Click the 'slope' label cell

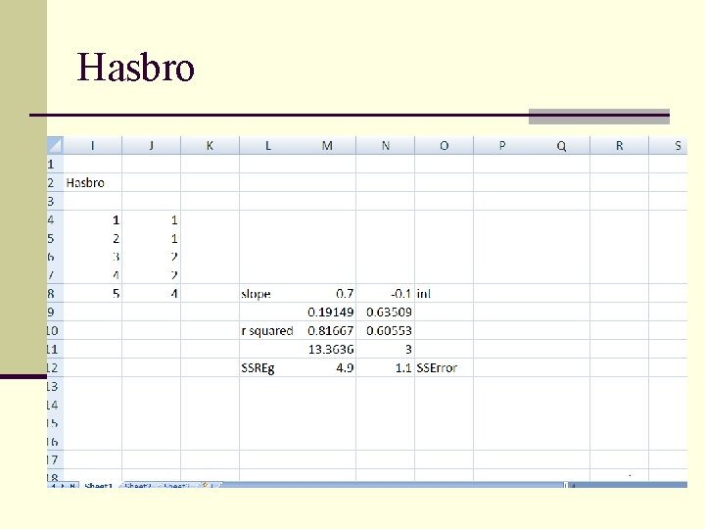pos(268,293)
